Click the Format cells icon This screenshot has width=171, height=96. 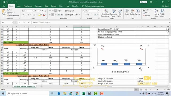tap(138, 11)
